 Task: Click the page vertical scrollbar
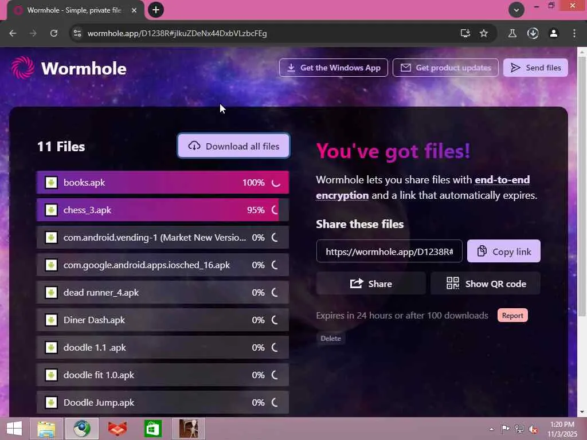click(x=582, y=187)
